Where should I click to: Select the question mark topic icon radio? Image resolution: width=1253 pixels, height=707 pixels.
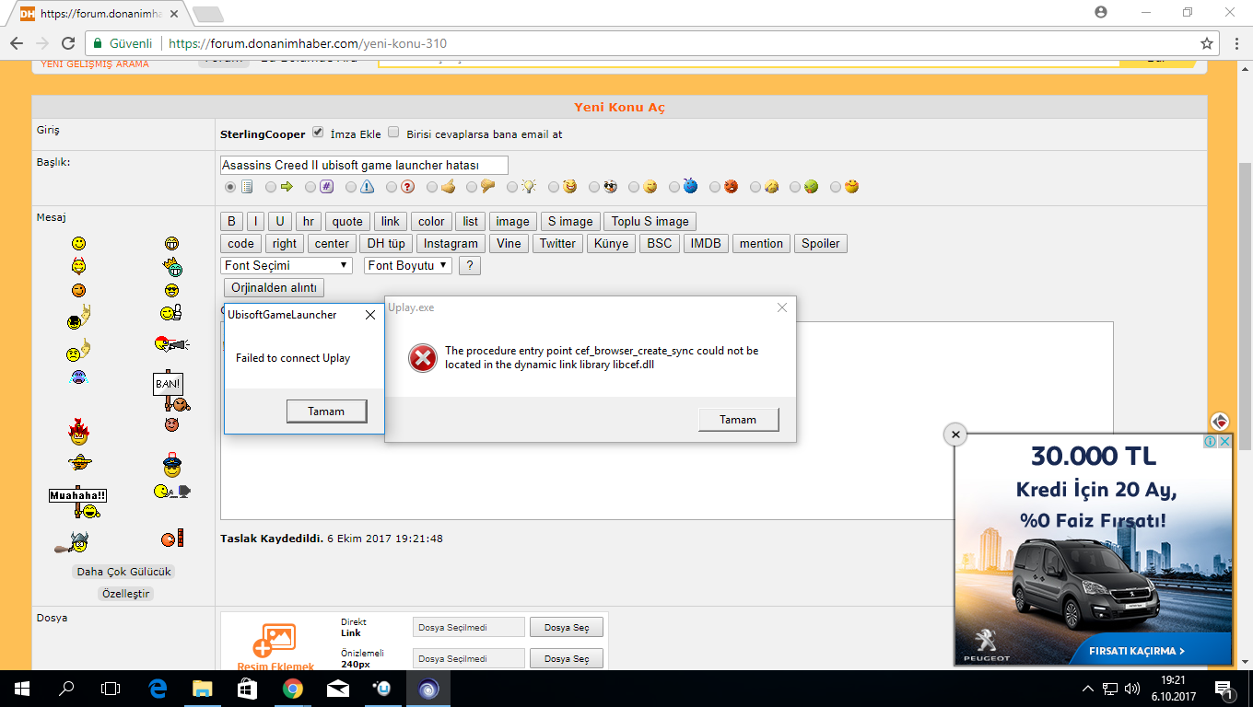click(x=392, y=187)
